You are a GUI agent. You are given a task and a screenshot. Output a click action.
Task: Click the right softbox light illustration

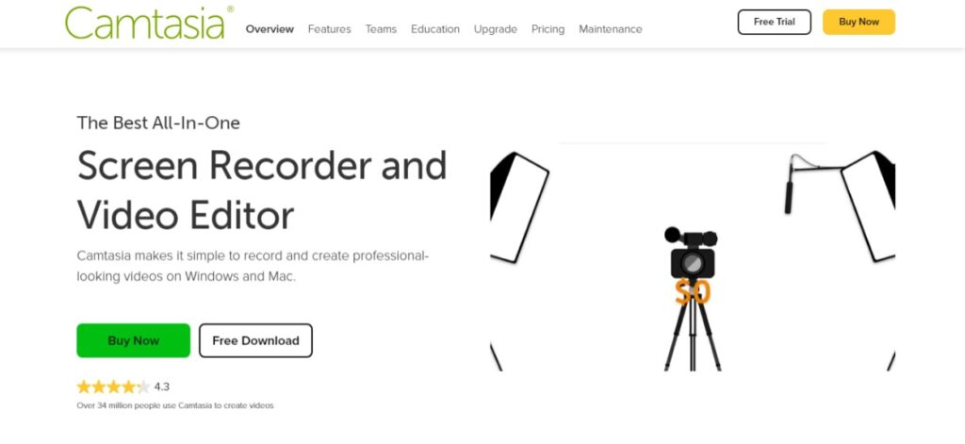point(868,206)
